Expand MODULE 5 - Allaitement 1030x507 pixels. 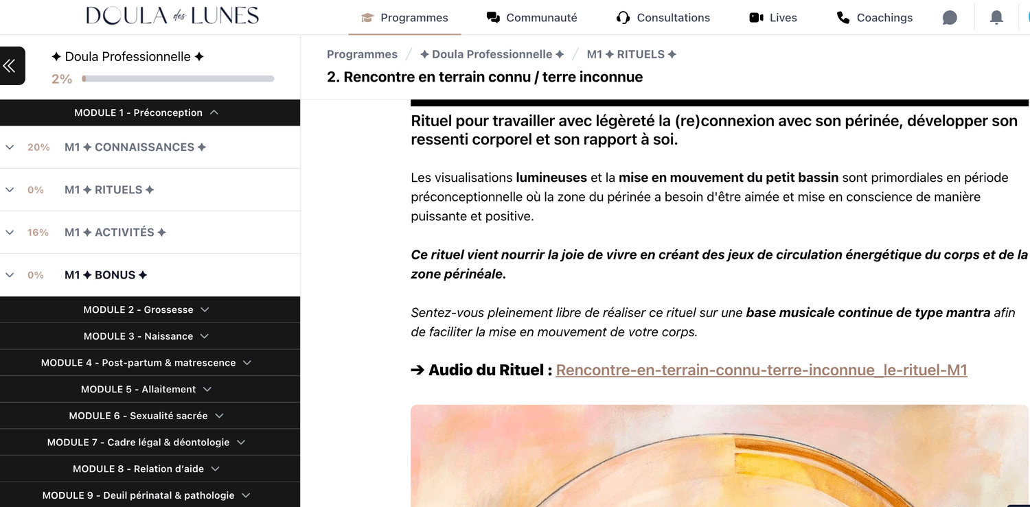(x=150, y=389)
